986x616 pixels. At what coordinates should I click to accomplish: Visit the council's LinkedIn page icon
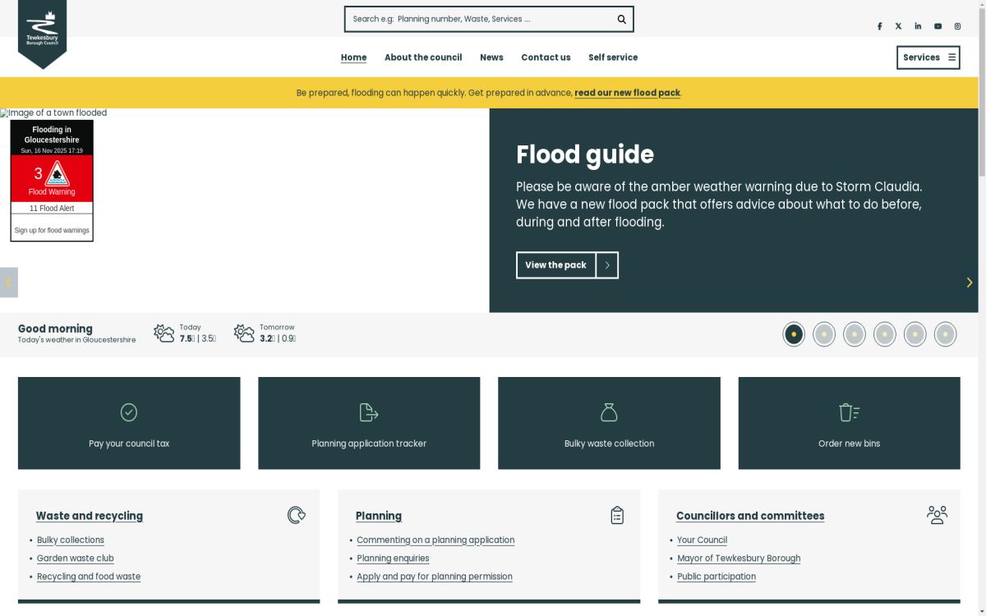tap(918, 25)
